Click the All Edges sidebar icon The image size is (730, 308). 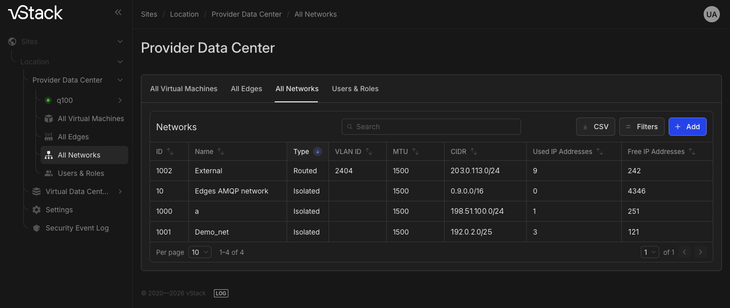pos(49,137)
